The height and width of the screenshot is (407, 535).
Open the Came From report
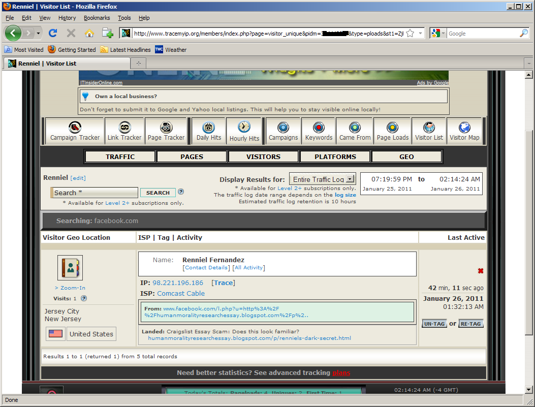click(355, 131)
